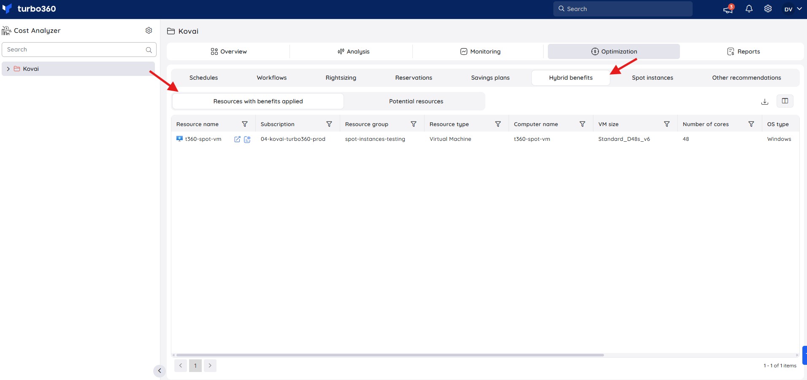Open Cost Analyzer settings gear
Viewport: 807px width, 380px height.
[149, 30]
